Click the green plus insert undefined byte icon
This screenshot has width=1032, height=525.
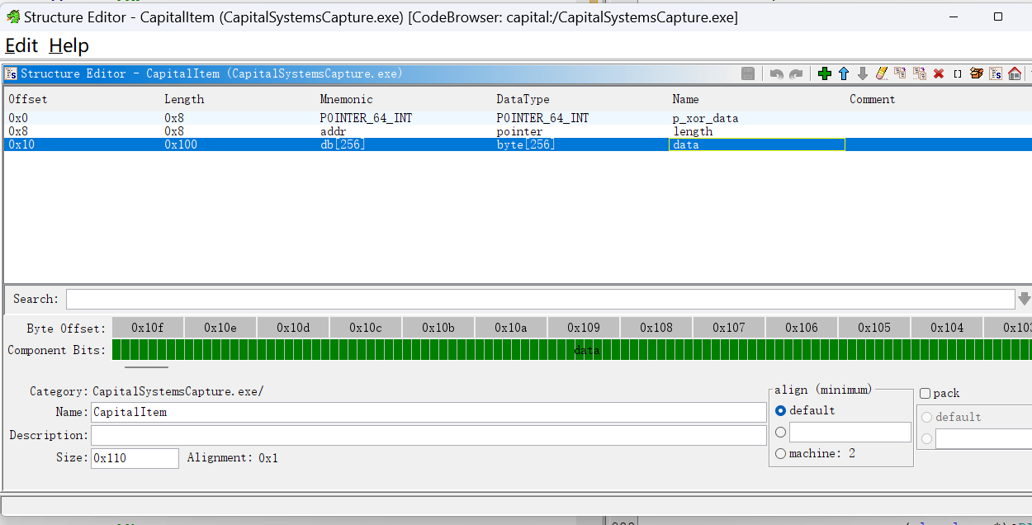[824, 74]
